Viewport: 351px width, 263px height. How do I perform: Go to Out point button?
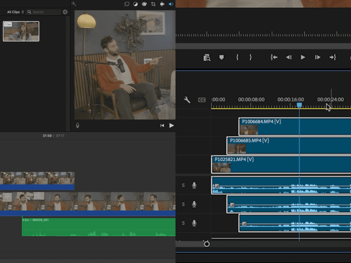(333, 57)
